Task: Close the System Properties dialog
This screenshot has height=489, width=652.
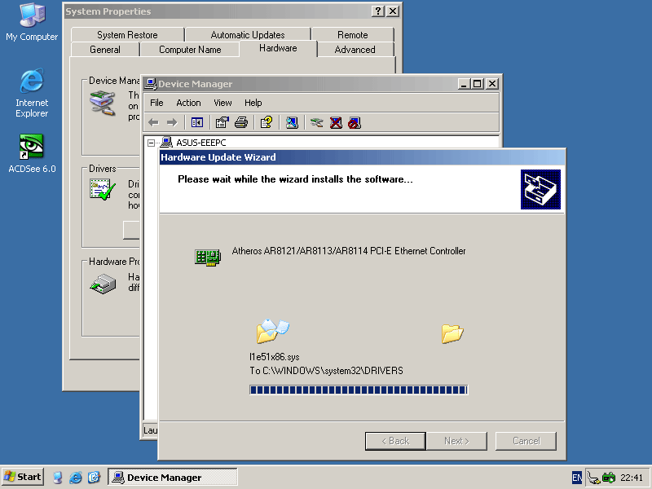Action: 393,11
